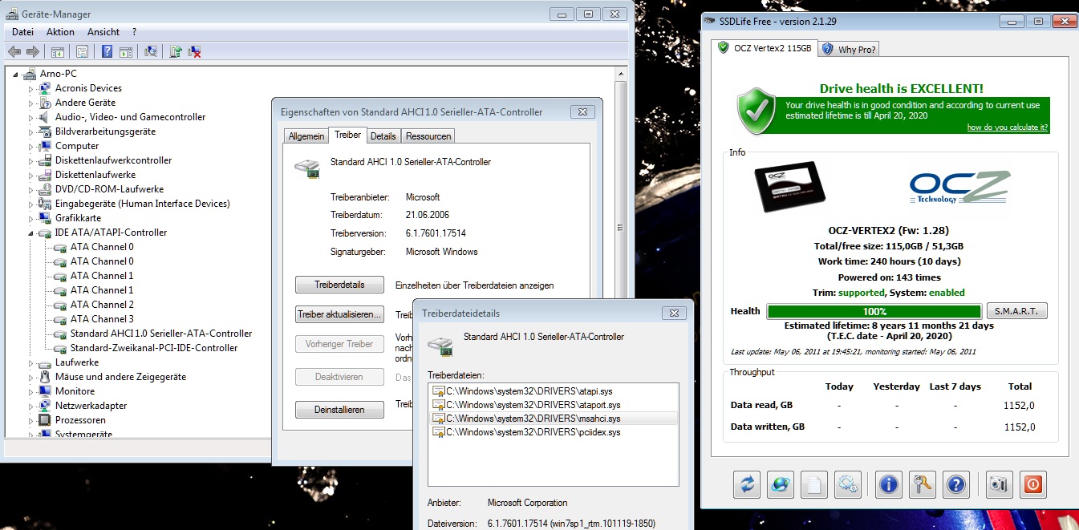Select the atapi.sys driver file row

click(554, 390)
